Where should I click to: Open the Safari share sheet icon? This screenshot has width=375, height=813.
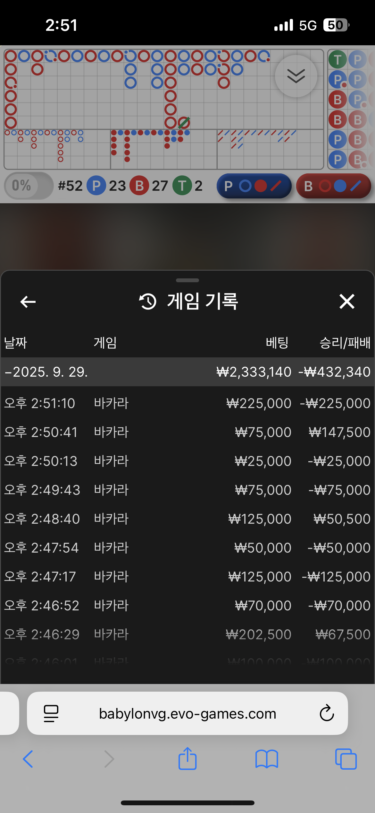point(188,759)
